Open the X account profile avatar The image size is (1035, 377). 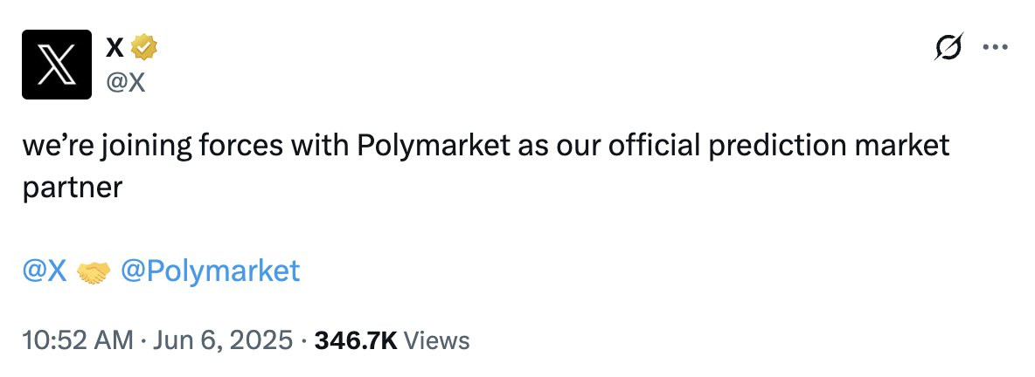tap(57, 65)
